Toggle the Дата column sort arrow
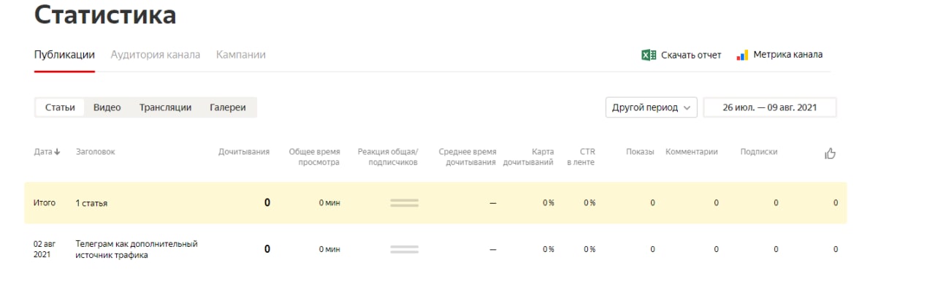 (57, 152)
